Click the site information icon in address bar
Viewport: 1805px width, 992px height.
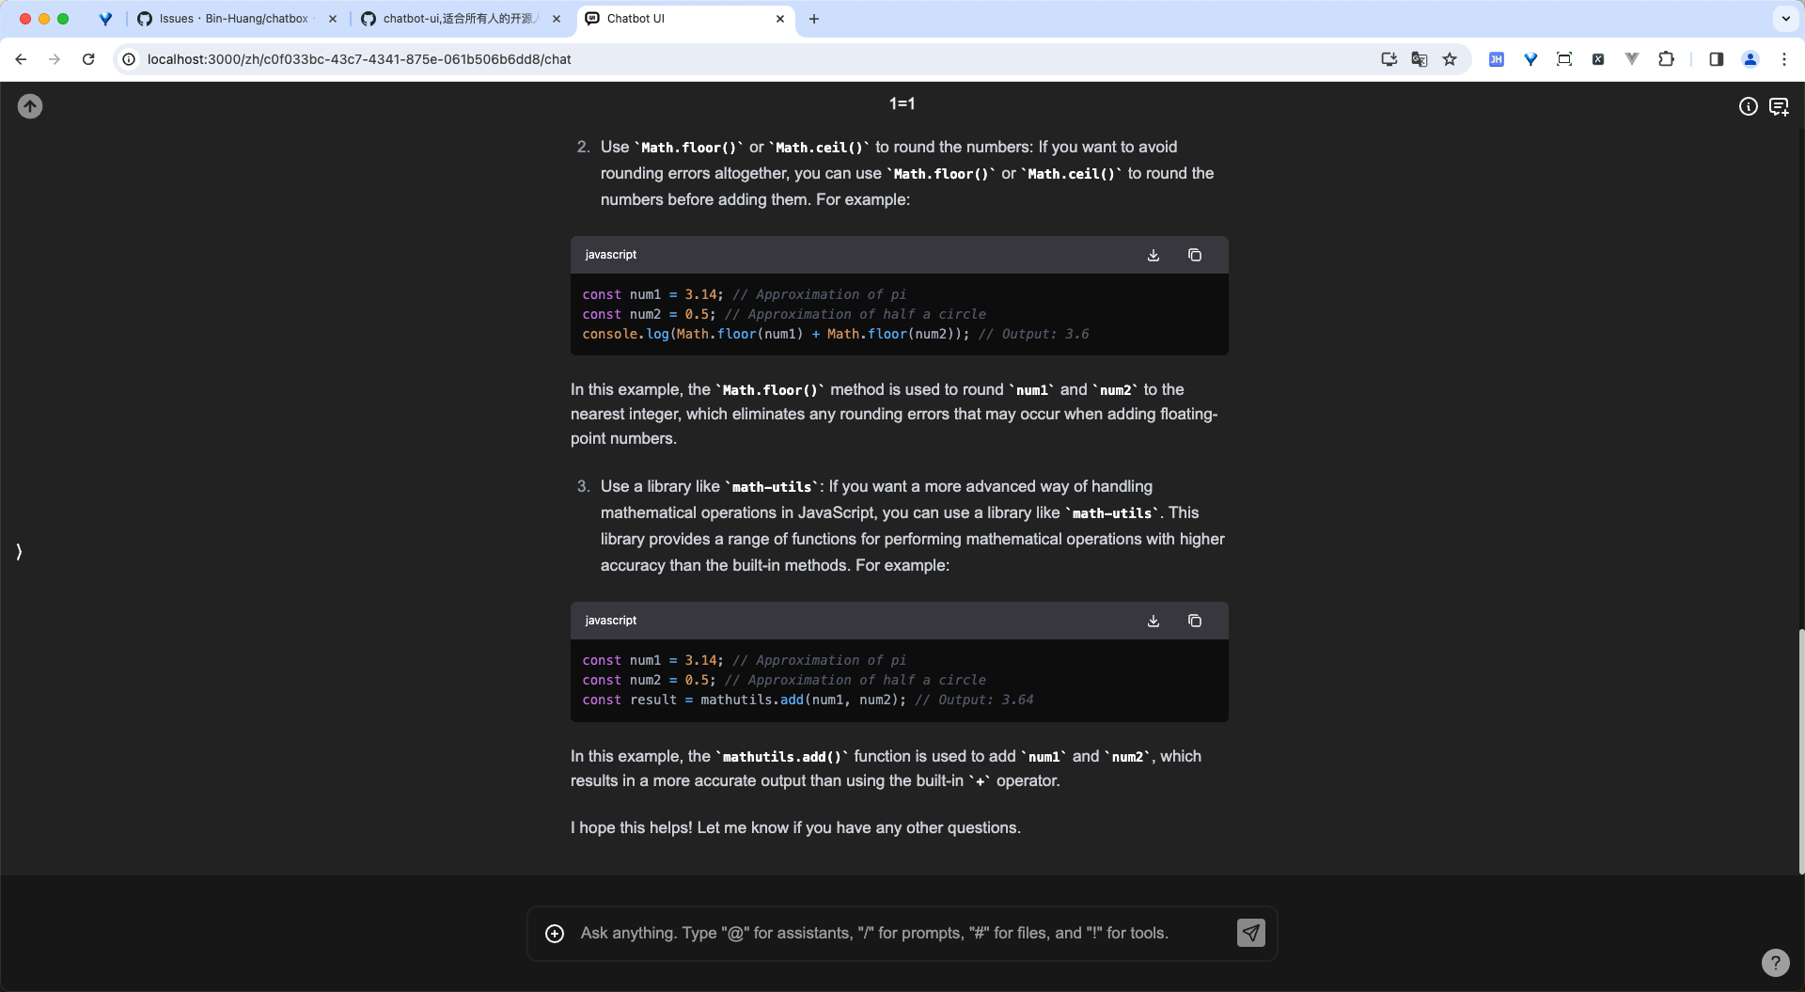pos(129,59)
